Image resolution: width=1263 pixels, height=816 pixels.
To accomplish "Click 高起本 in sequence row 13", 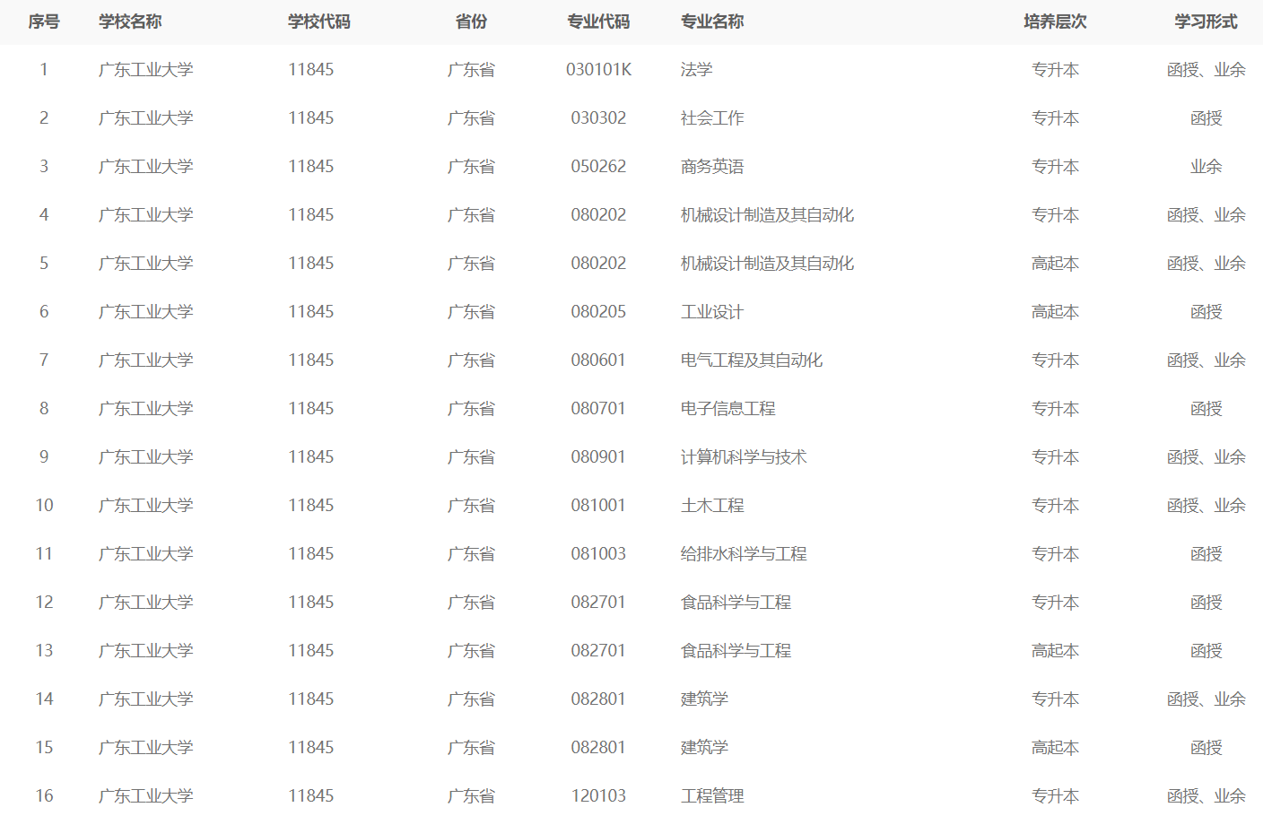I will coord(1055,651).
